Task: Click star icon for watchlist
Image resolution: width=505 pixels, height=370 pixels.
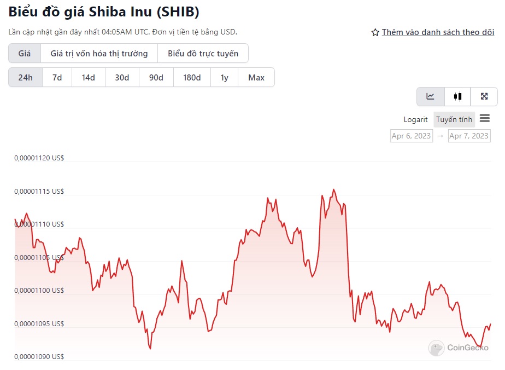Action: point(375,32)
